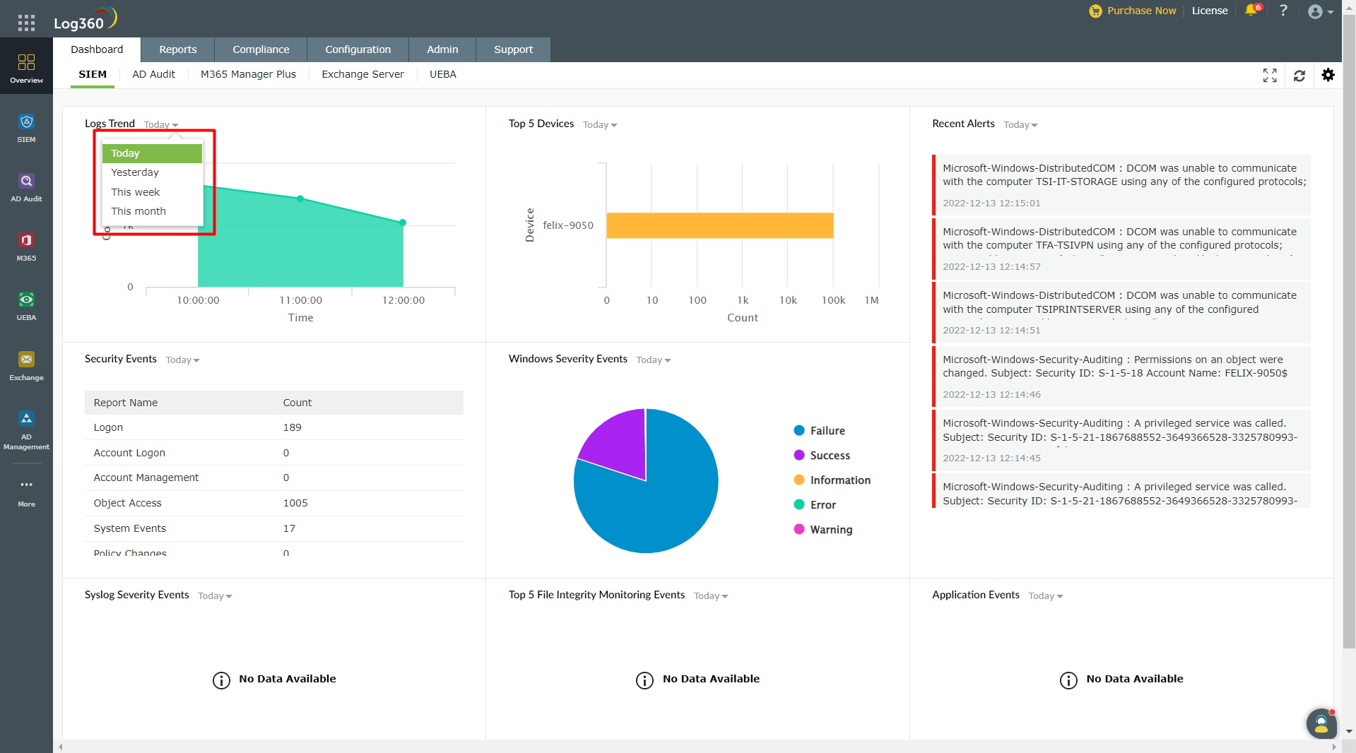The height and width of the screenshot is (753, 1356).
Task: Choose This month in Logs Trend menu
Action: click(x=152, y=211)
